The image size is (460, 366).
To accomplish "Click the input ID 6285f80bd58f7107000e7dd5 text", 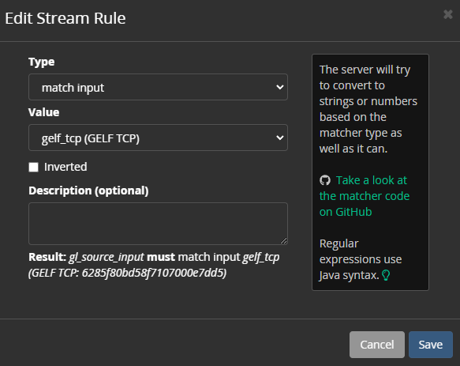I will click(152, 273).
